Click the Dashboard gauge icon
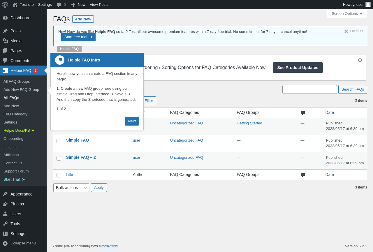Image resolution: width=373 pixels, height=252 pixels. point(5,18)
